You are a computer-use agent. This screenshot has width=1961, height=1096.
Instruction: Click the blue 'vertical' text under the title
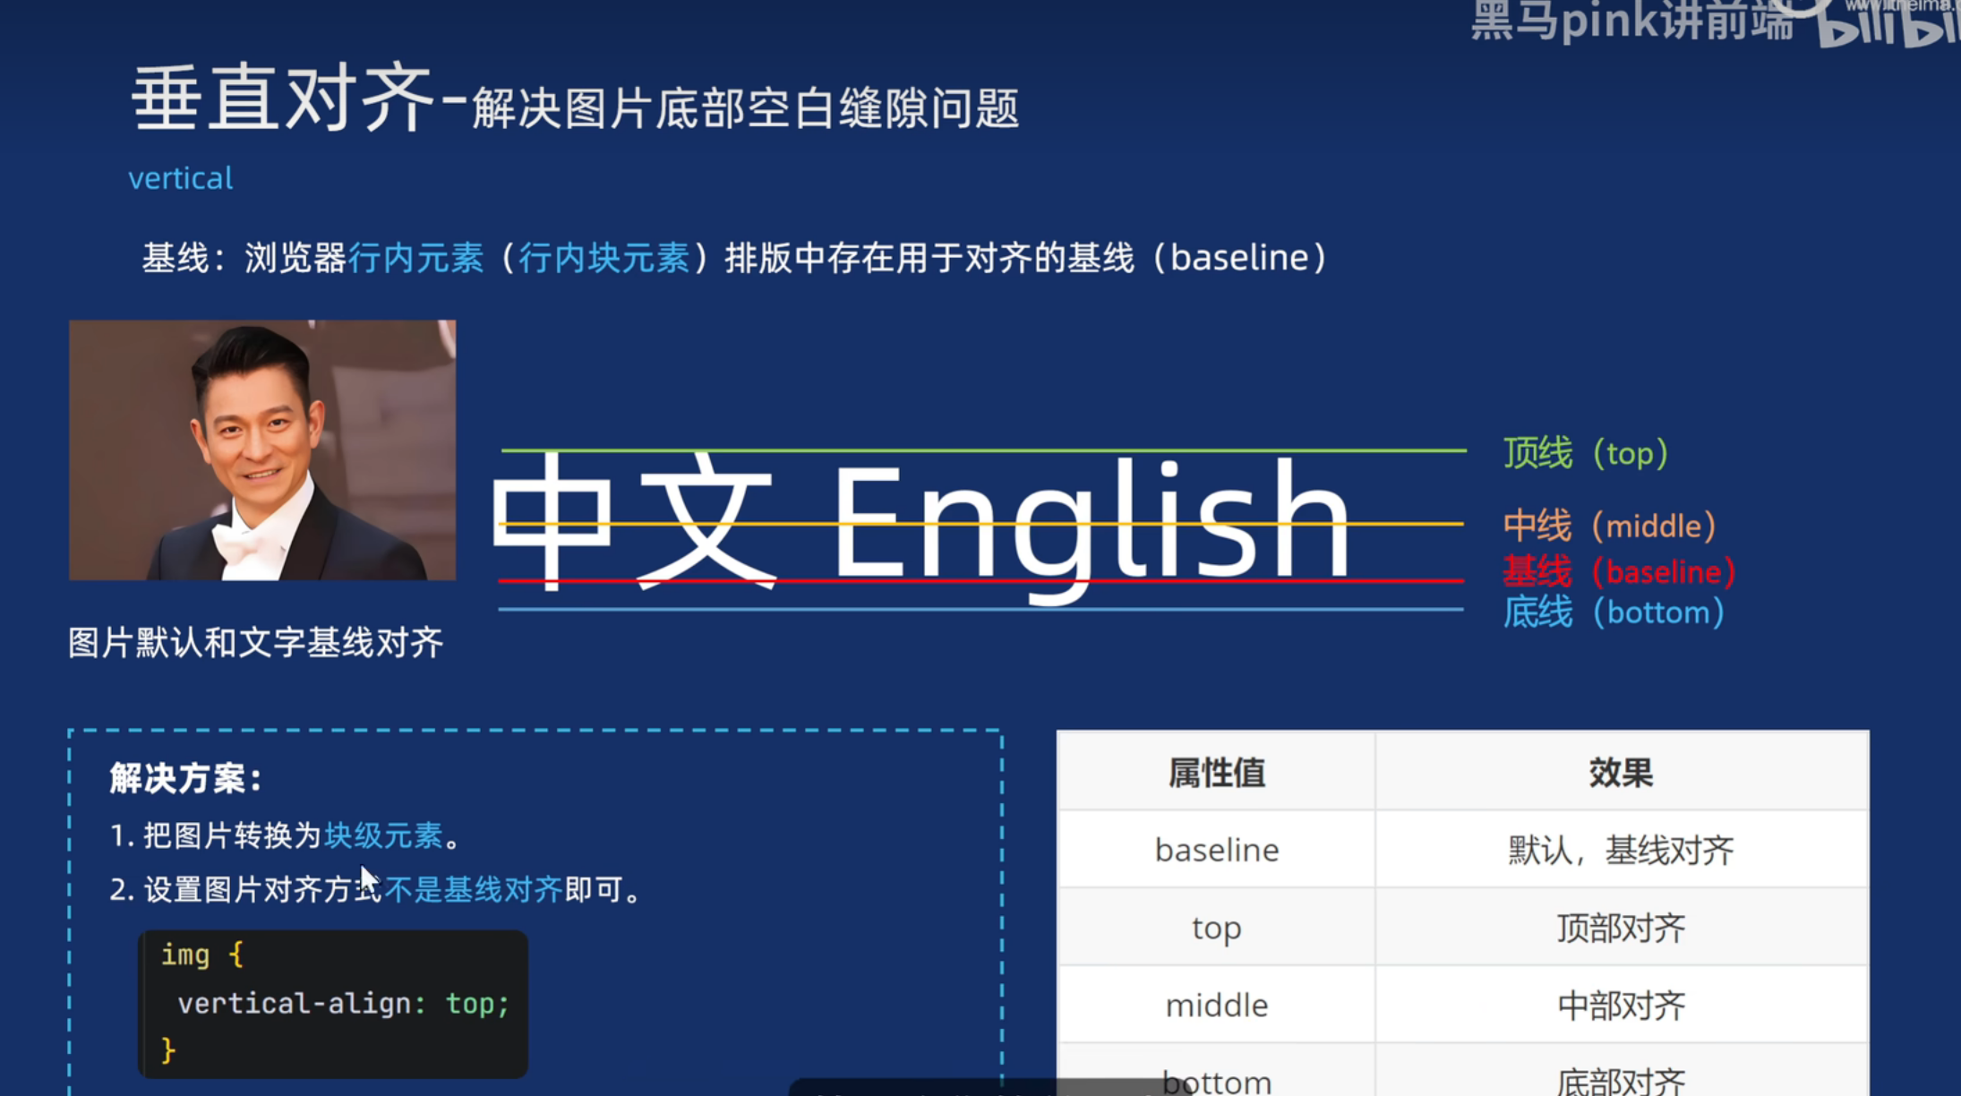pyautogui.click(x=180, y=178)
